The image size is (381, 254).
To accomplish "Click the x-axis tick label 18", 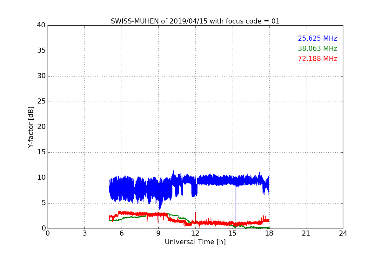I will 269,233.
